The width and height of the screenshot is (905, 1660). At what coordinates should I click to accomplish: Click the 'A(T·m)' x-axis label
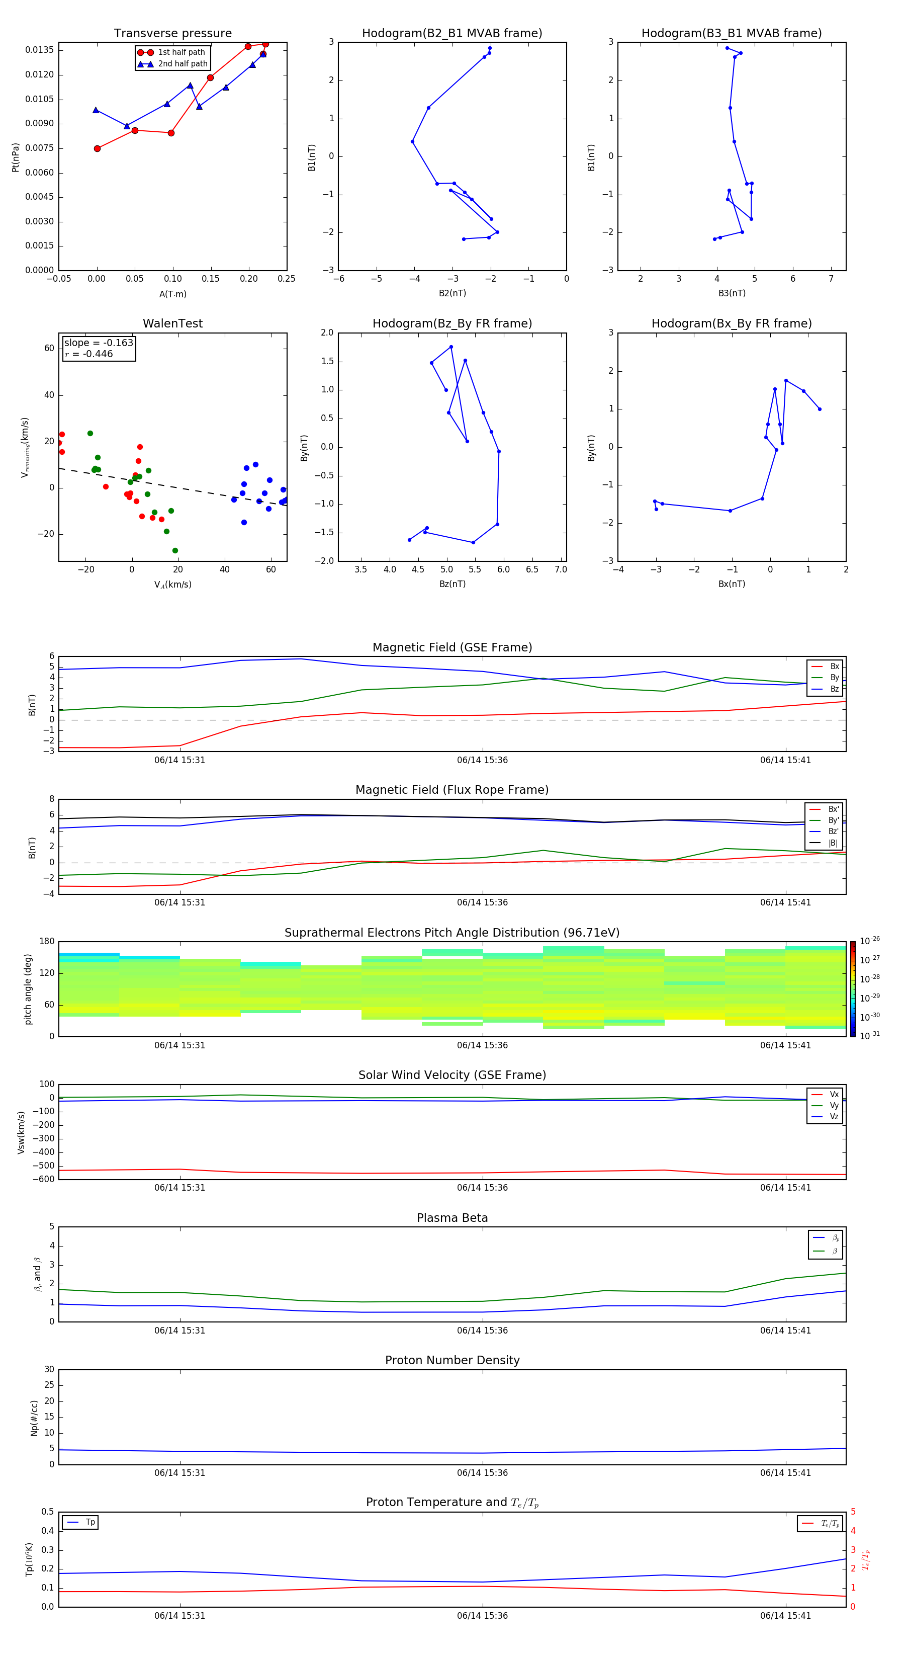coord(172,294)
